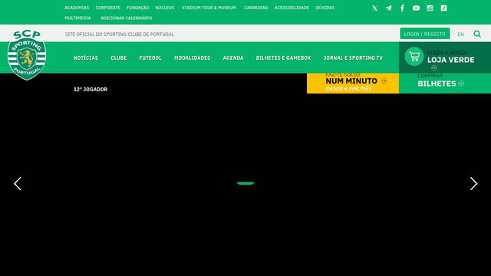
Task: Go to previous slide with left arrow
Action: [18, 184]
